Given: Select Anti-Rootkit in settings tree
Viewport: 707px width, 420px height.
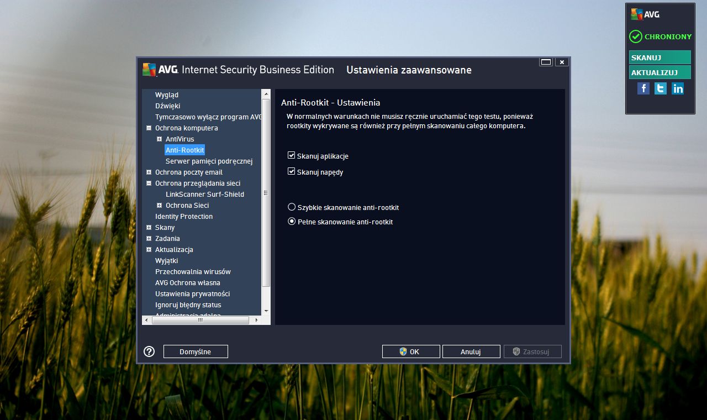Looking at the screenshot, I should 185,150.
